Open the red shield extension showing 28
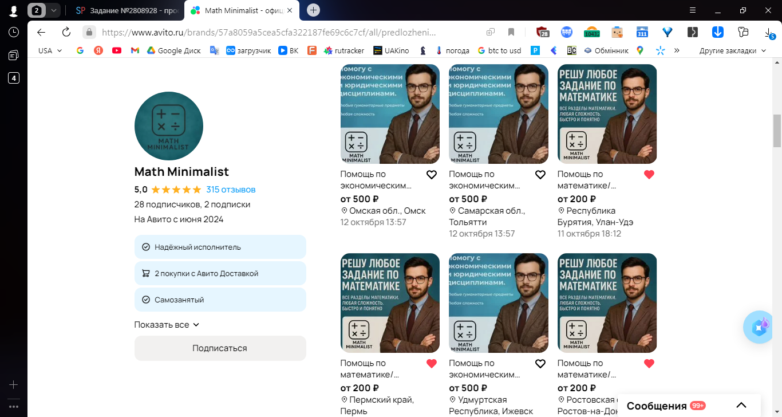Image resolution: width=782 pixels, height=417 pixels. [542, 32]
